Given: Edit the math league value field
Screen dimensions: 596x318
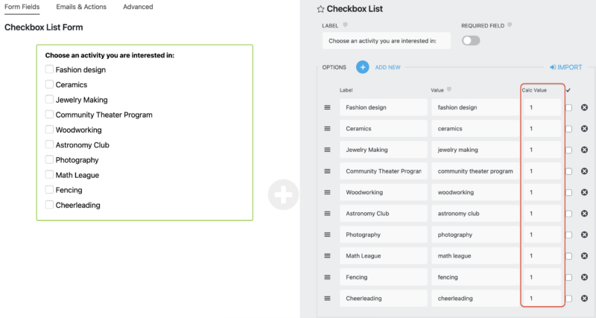Looking at the screenshot, I should click(x=475, y=256).
